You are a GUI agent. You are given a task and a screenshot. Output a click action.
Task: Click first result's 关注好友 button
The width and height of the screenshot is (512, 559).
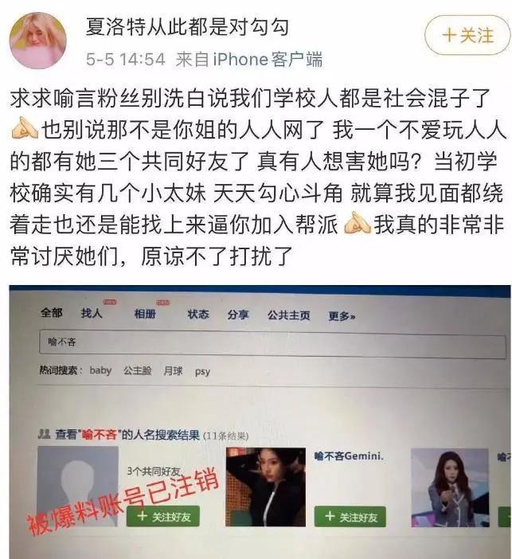click(163, 516)
